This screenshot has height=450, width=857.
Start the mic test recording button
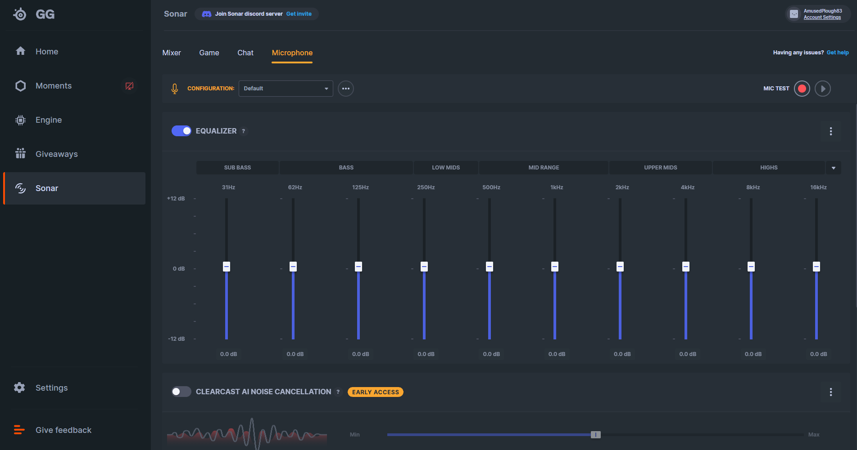coord(802,89)
